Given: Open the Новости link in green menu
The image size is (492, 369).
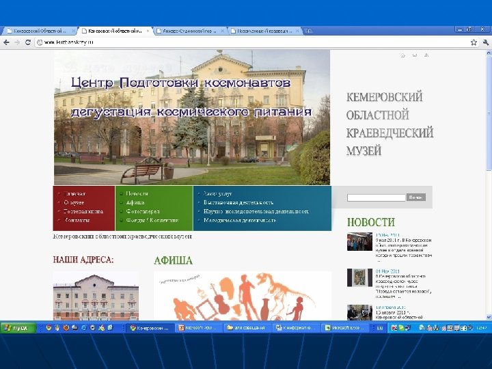Looking at the screenshot, I should [x=137, y=193].
